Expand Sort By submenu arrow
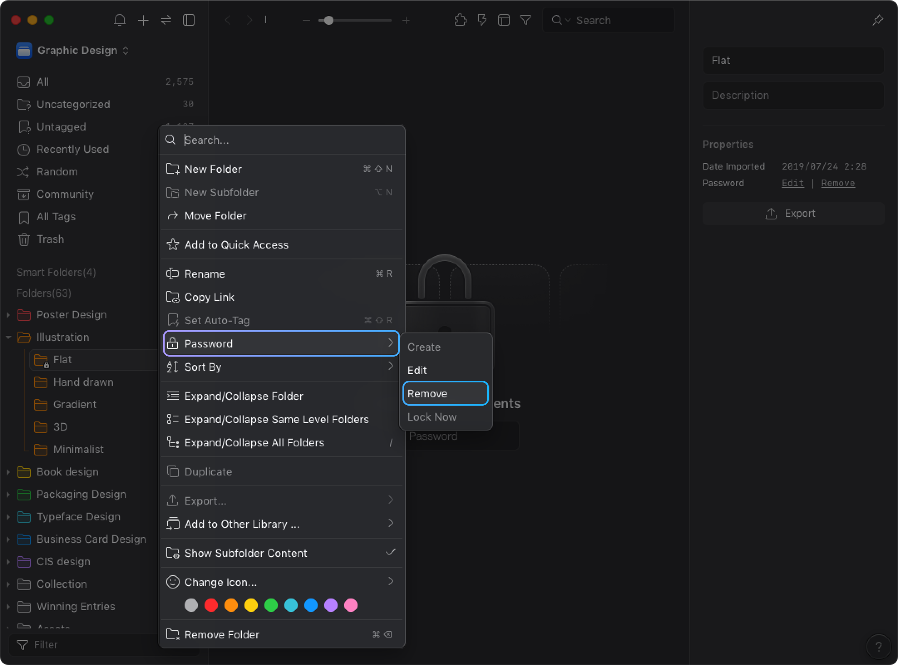This screenshot has height=665, width=898. (391, 367)
